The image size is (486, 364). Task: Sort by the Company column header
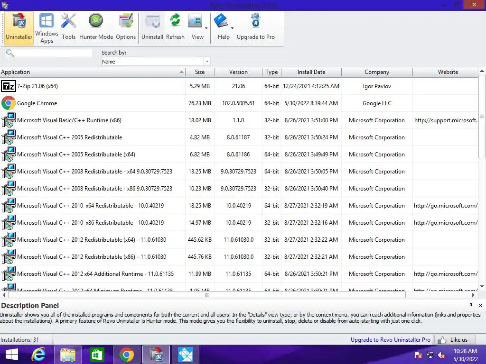click(x=376, y=72)
